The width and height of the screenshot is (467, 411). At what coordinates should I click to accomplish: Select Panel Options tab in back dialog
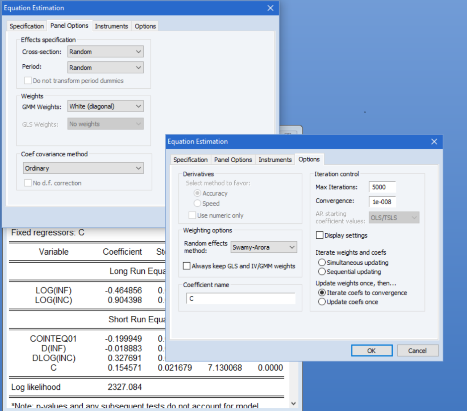pos(69,25)
